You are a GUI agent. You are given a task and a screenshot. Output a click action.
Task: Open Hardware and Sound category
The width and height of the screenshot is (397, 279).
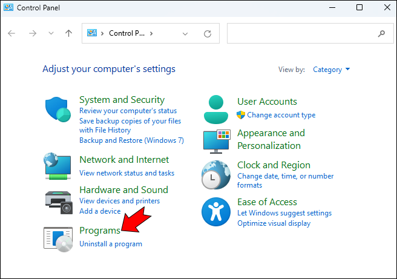click(x=124, y=190)
